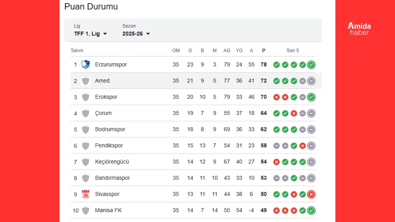Screen dimensions: 395x222
Task: Click the OM matches played column header
Action: (x=176, y=51)
